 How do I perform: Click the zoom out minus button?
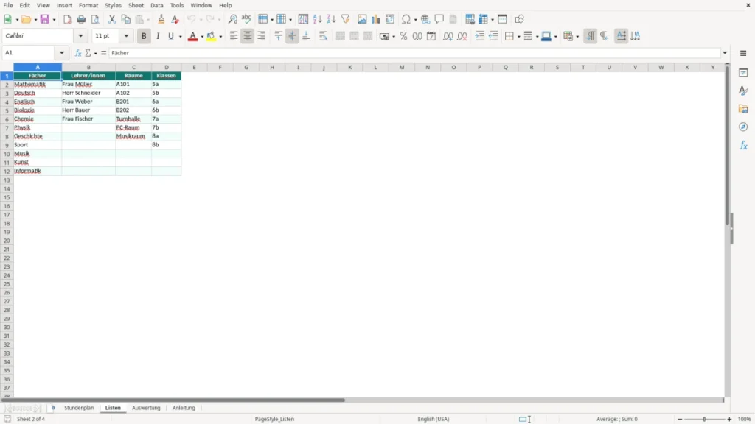point(680,419)
